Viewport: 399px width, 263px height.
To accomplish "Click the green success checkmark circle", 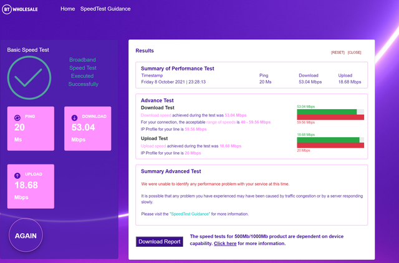I will point(29,77).
